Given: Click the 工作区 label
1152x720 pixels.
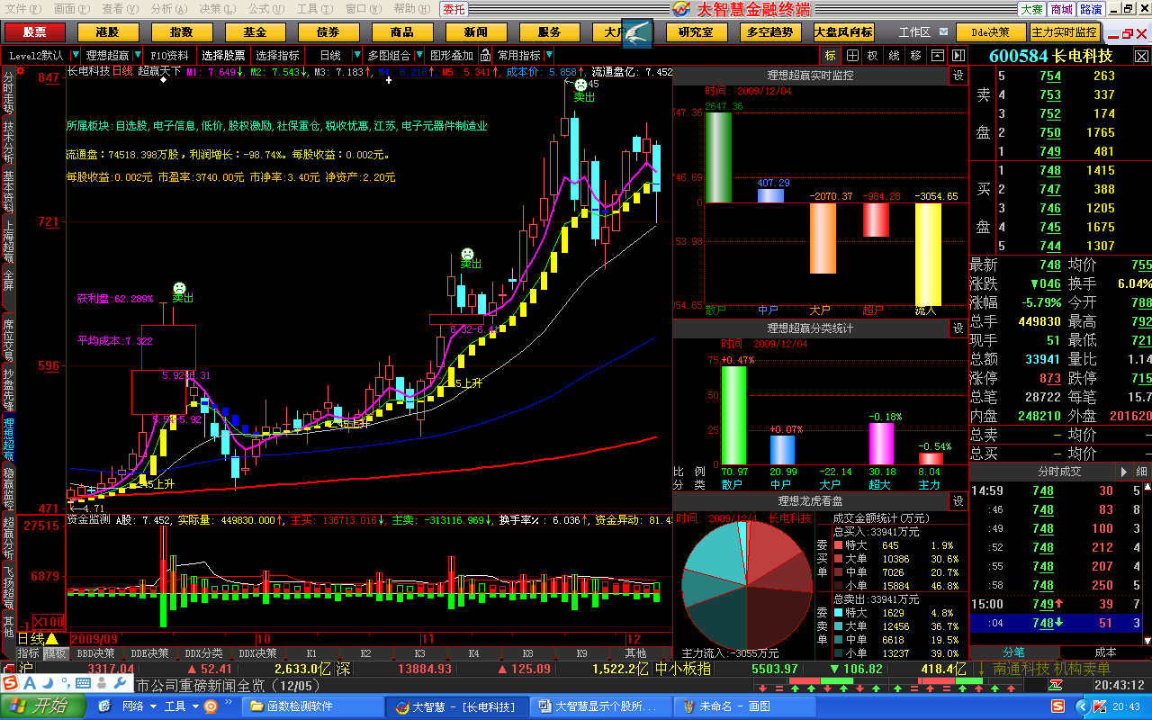Looking at the screenshot, I should click(914, 32).
